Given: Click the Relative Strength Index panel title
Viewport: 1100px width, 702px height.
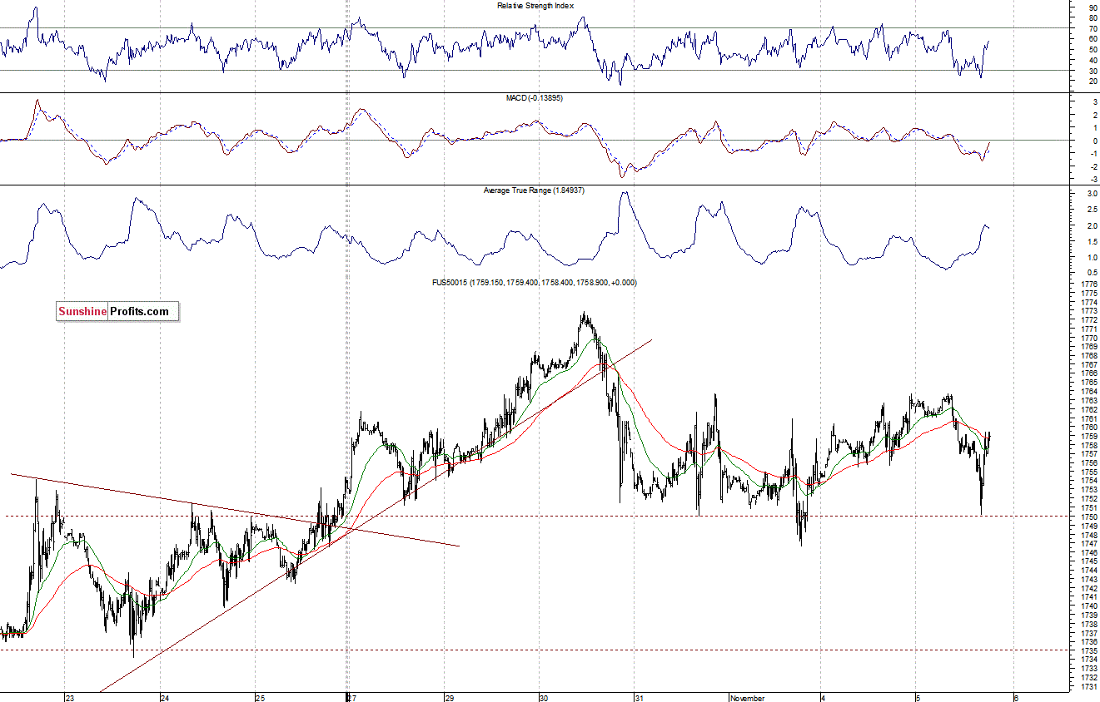Looking at the screenshot, I should [535, 6].
